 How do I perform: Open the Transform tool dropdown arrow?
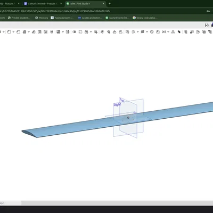pos(91,32)
